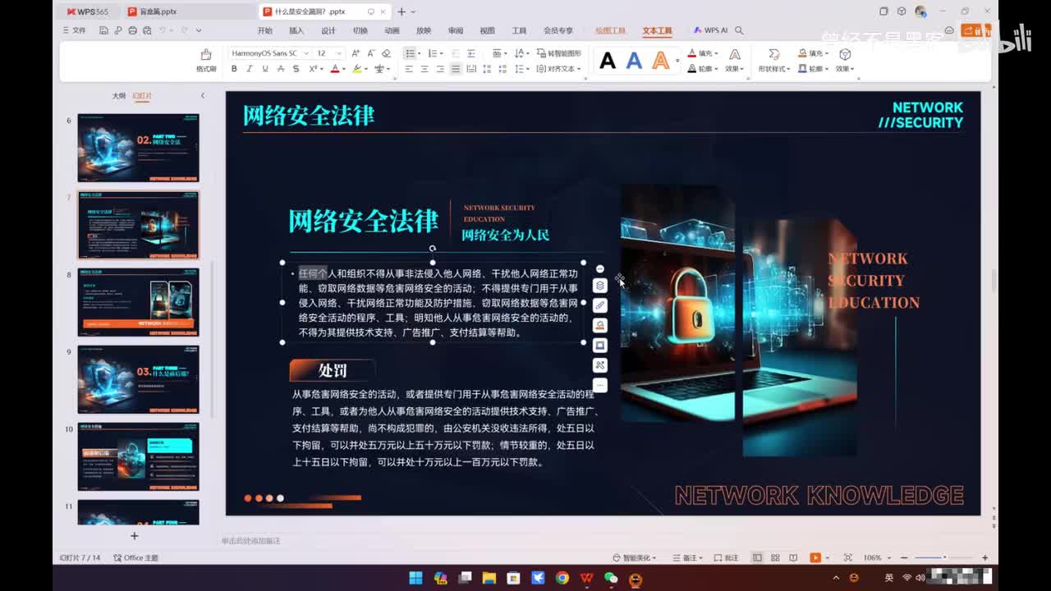This screenshot has width=1051, height=591.
Task: Center align text
Action: pyautogui.click(x=425, y=69)
